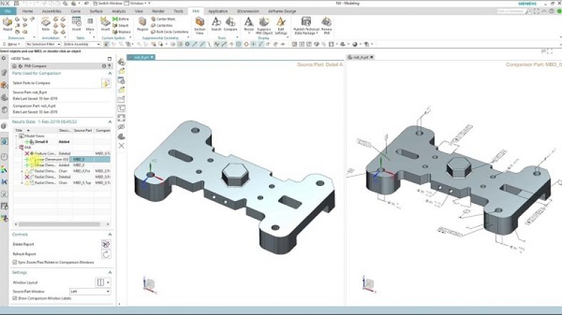Open the Entire Assembly scope dropdown
Screen dimensions: 562x315
click(x=82, y=44)
